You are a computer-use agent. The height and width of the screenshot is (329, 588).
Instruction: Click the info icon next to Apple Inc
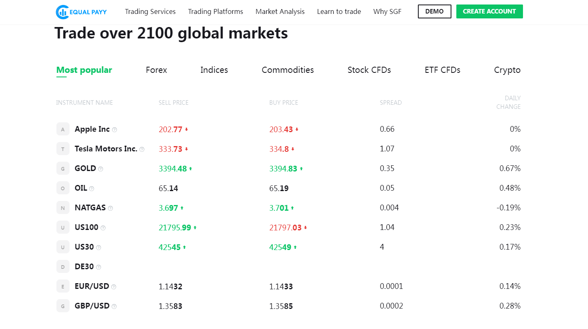[114, 130]
